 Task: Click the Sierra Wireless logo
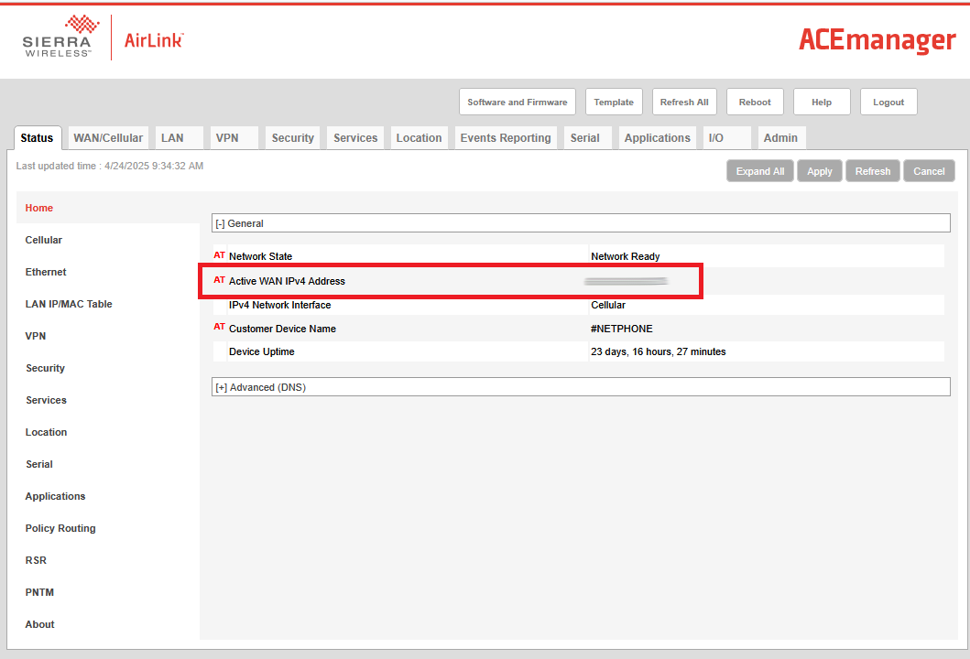pos(60,37)
